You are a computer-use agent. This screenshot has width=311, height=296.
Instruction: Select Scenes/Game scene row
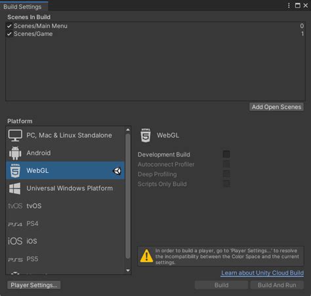[x=155, y=34]
